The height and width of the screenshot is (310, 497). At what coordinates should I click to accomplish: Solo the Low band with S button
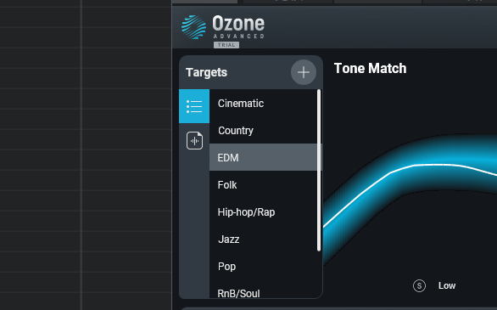click(419, 285)
